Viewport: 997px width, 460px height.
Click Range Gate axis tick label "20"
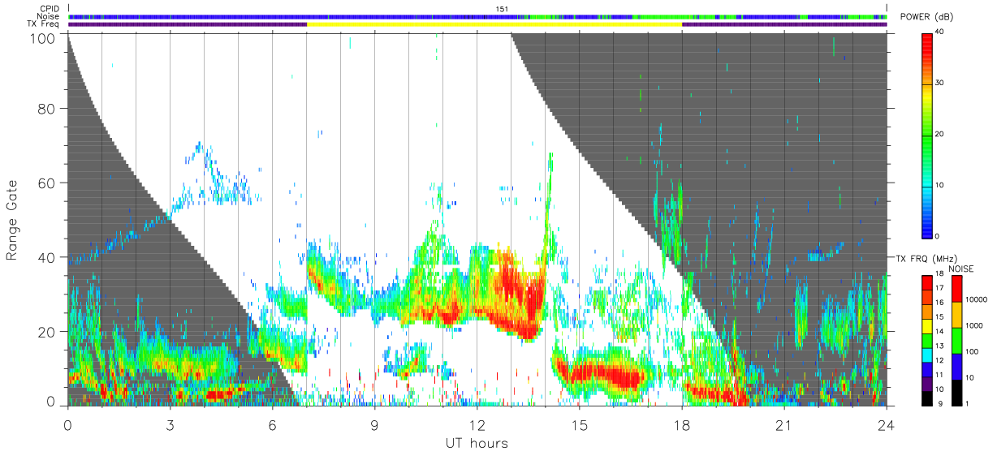pos(46,332)
